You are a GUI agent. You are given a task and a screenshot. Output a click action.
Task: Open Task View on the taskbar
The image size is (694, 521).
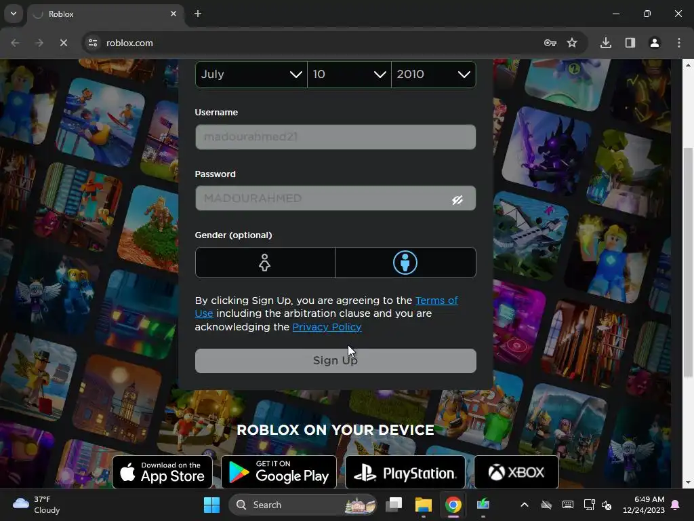tap(394, 505)
